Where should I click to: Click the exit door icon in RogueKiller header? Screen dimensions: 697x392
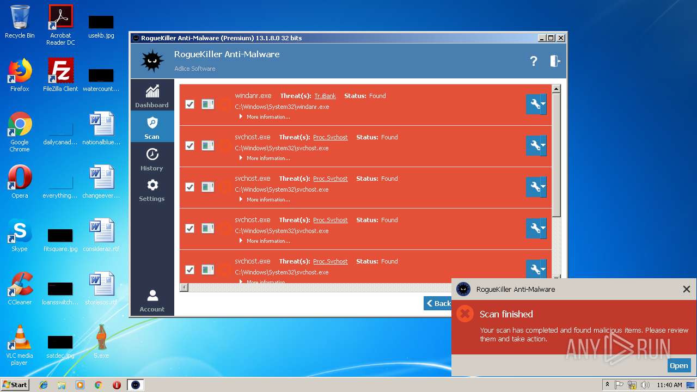coord(555,61)
